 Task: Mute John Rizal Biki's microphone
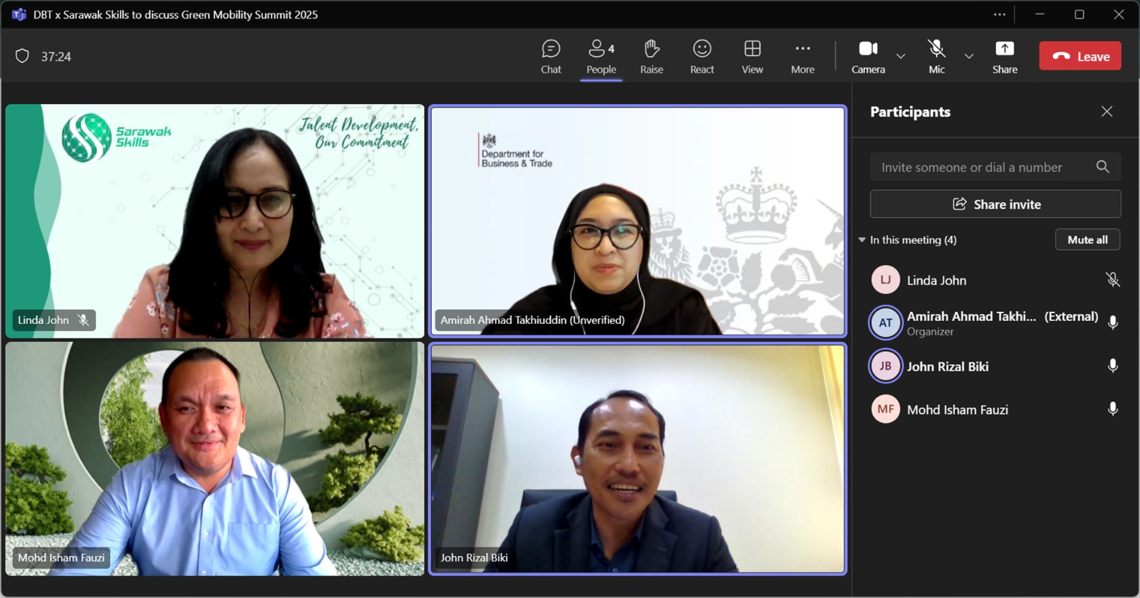pyautogui.click(x=1112, y=366)
